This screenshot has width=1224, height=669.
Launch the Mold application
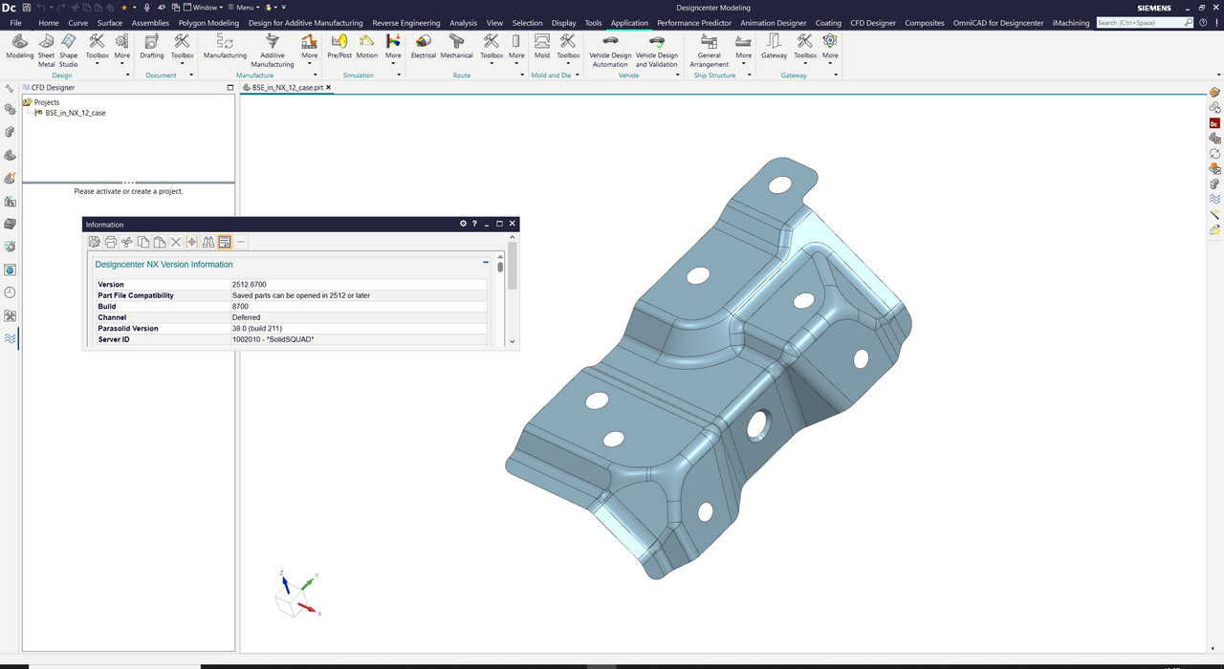[x=542, y=48]
